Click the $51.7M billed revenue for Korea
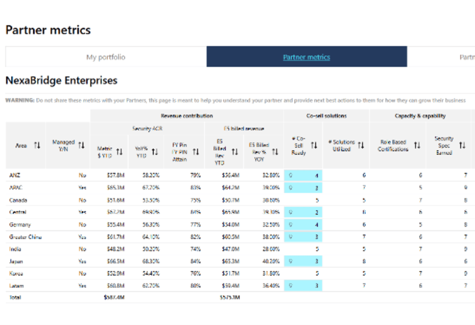 [x=230, y=273]
